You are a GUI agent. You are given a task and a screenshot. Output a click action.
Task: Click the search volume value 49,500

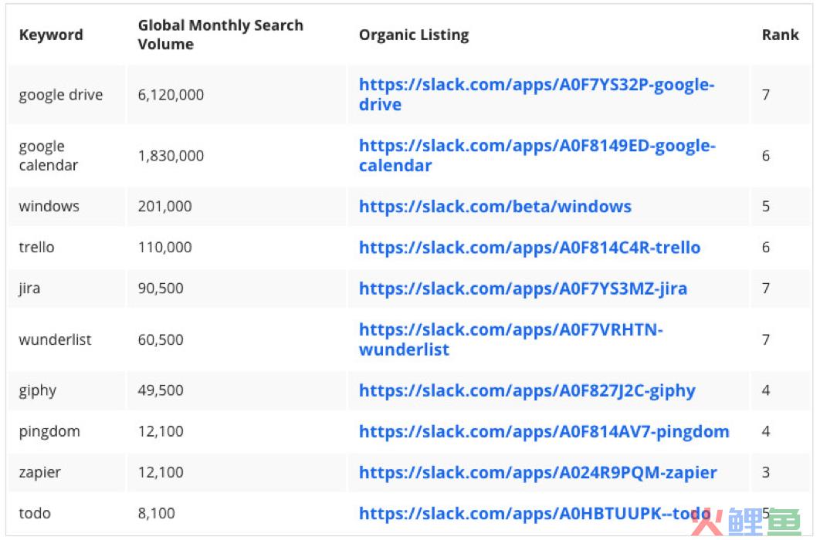point(161,390)
